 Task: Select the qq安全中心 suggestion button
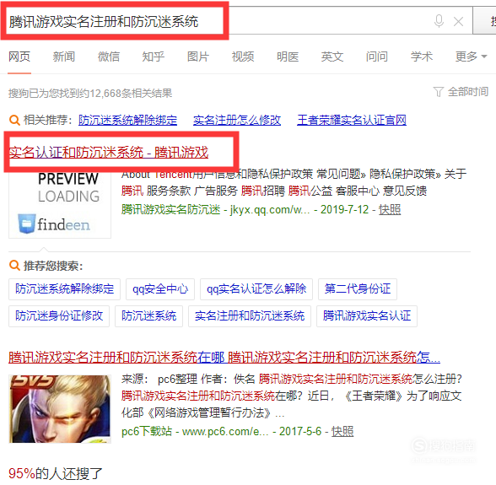160,288
